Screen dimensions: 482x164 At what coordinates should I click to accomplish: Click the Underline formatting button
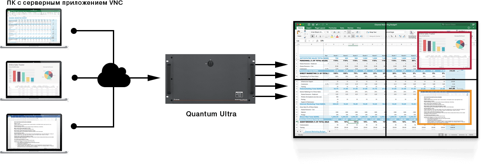[320, 36]
